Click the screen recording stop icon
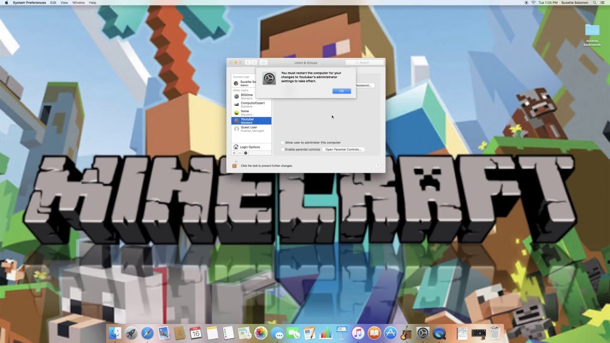The width and height of the screenshot is (610, 343). [525, 3]
